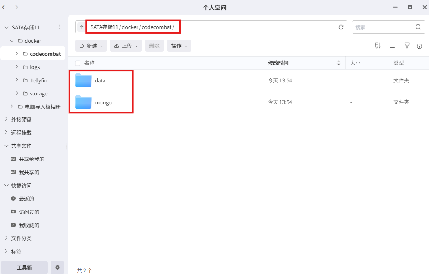Sort by 类型 column header
429x274 pixels.
(x=398, y=63)
